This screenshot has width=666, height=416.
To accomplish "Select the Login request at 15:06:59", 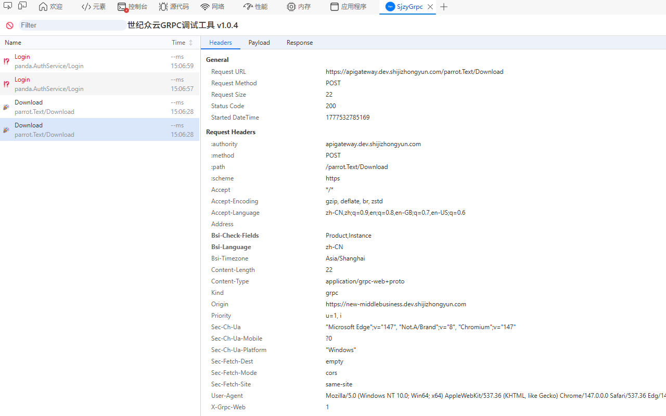I will pyautogui.click(x=99, y=61).
